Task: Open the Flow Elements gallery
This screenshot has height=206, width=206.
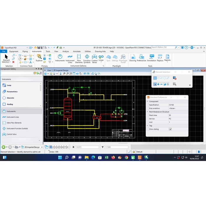Action: [x=79, y=59]
